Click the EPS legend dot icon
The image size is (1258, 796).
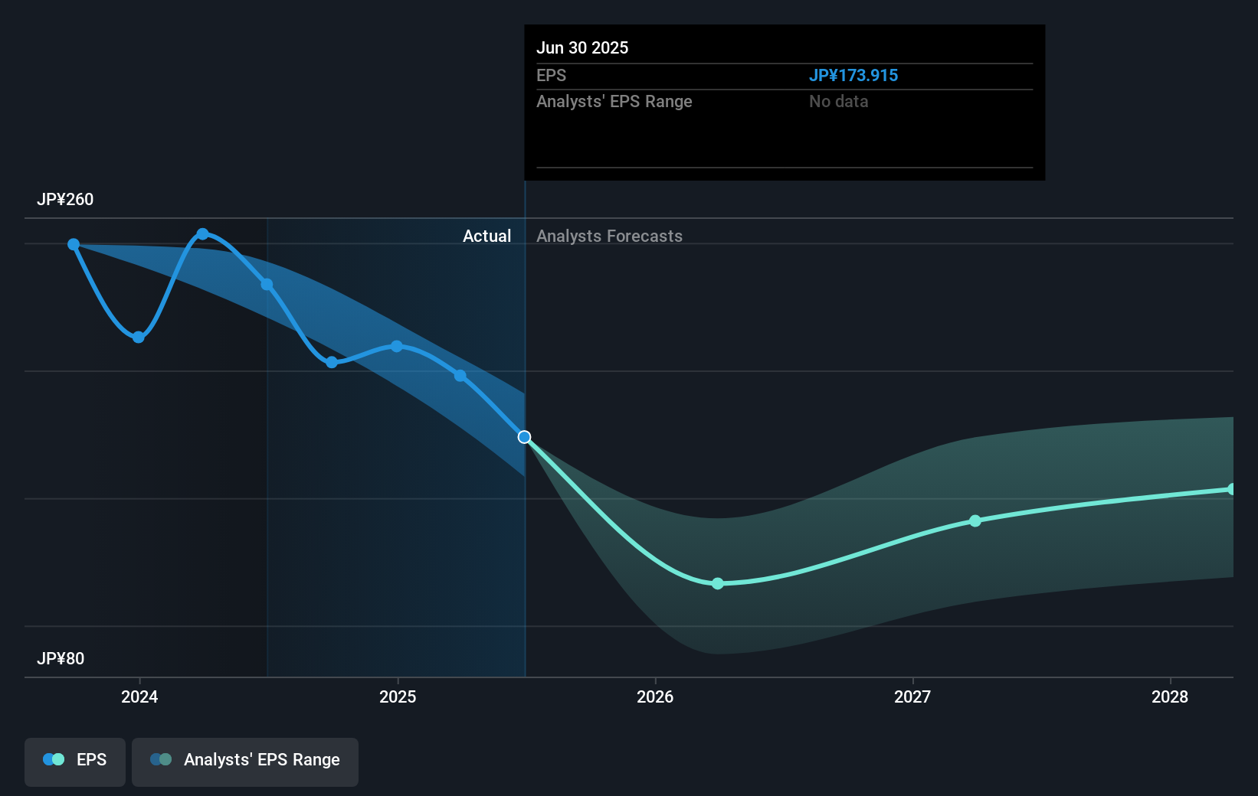pos(52,758)
